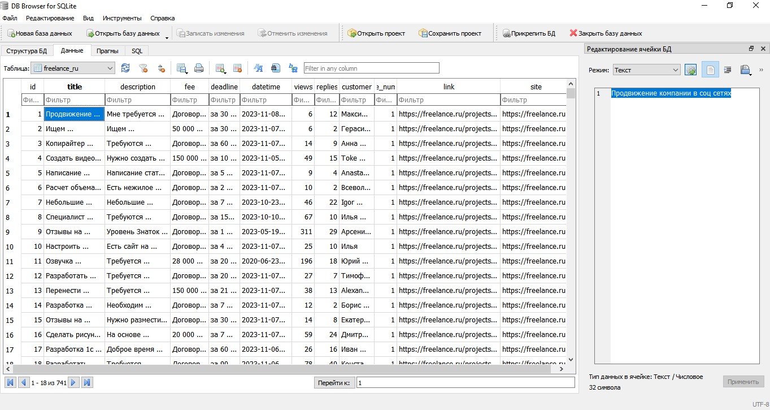Open find binoculars icon in table toolbar
770x410 pixels.
276,68
